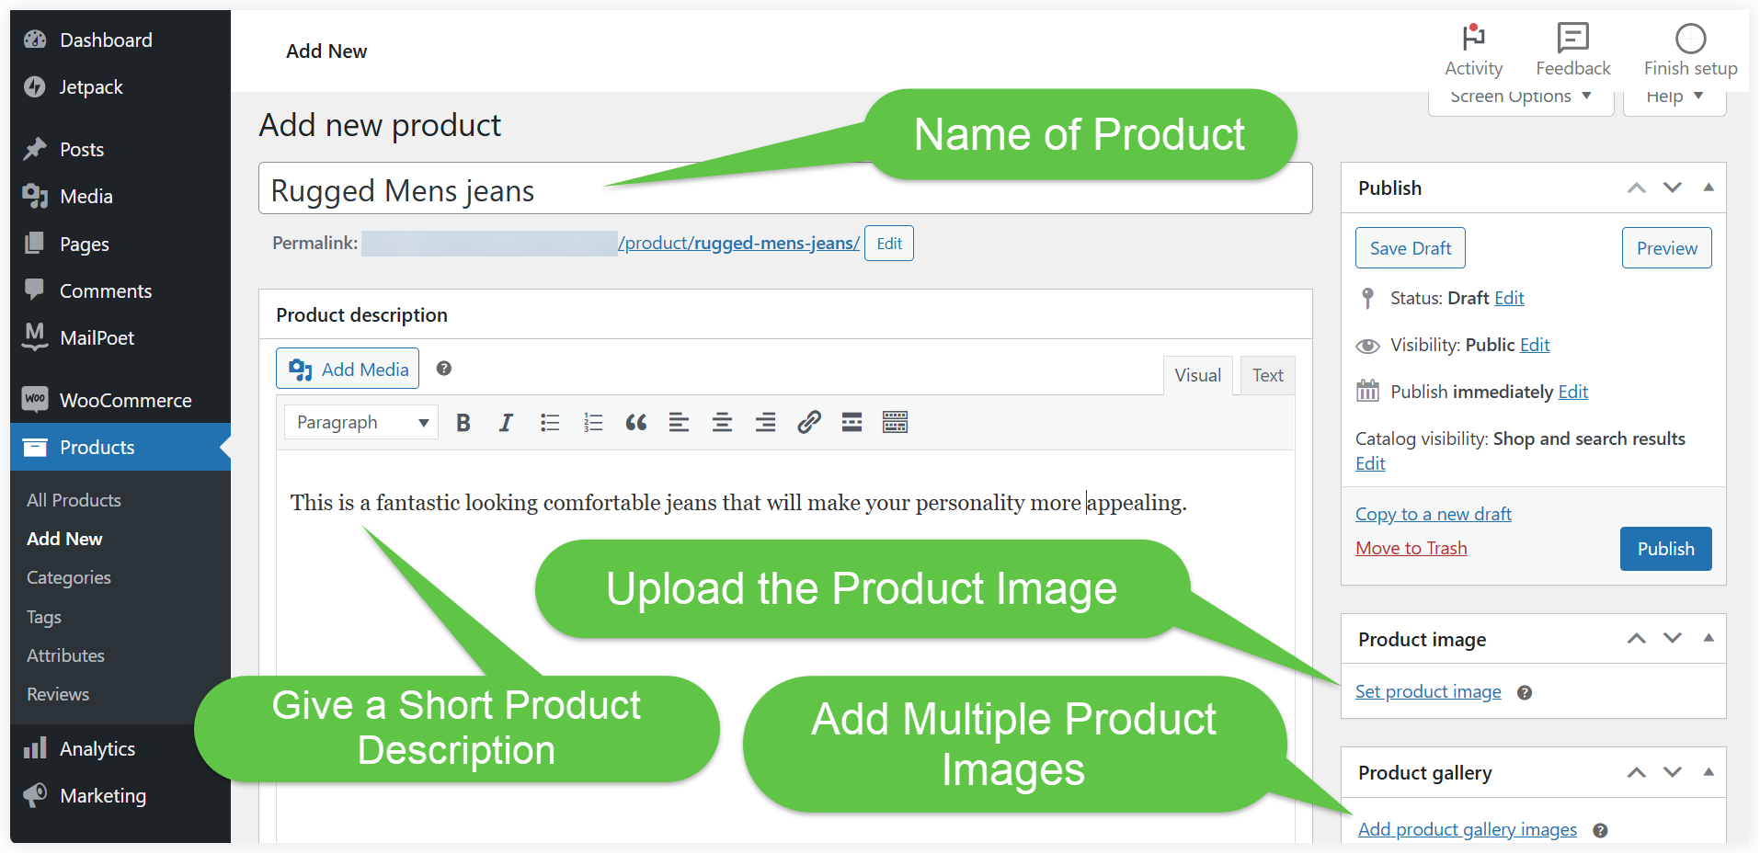Open the Products menu
The height and width of the screenshot is (854, 1760).
[120, 448]
